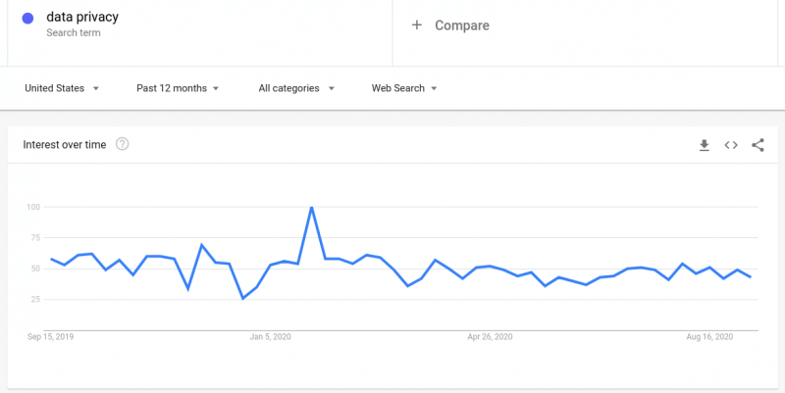Expand the All categories dropdown
The height and width of the screenshot is (393, 785).
pyautogui.click(x=296, y=88)
